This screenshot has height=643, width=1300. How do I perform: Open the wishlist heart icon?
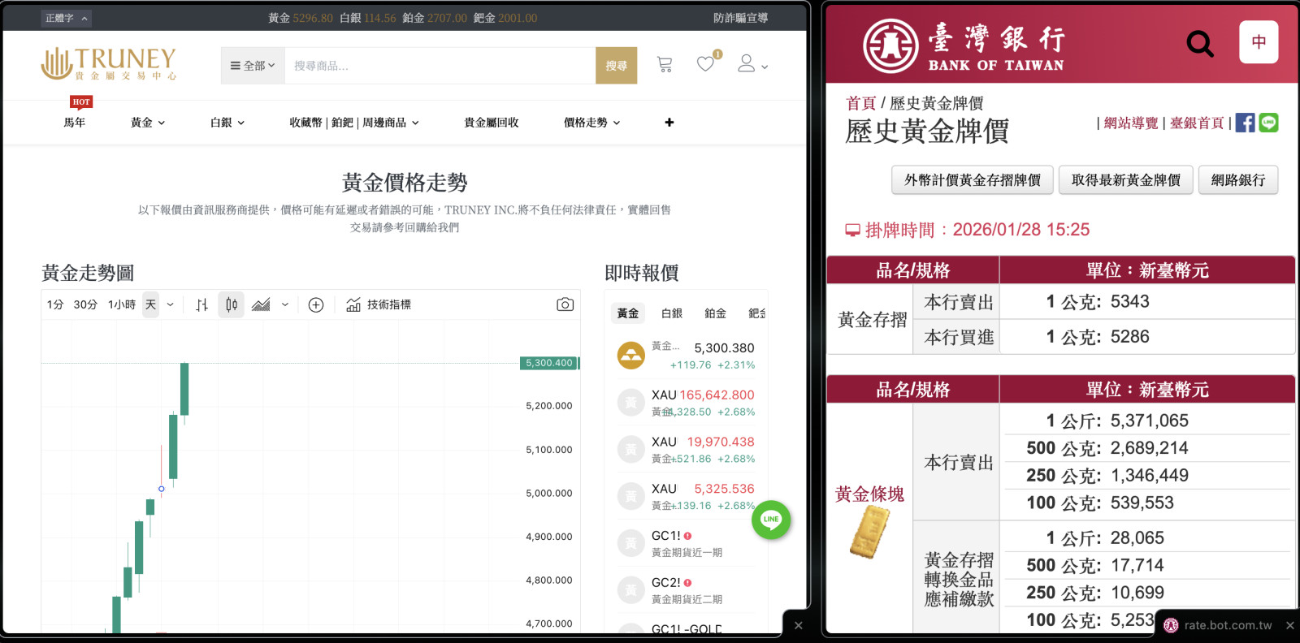tap(705, 63)
